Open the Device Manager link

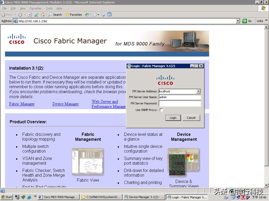click(65, 104)
